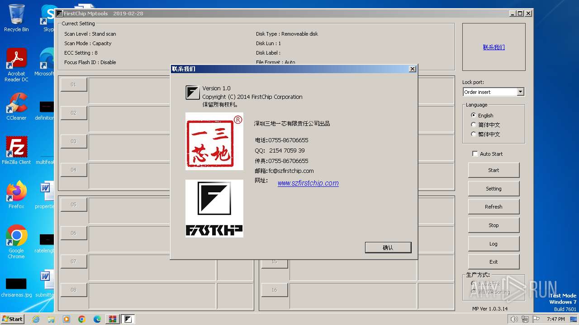This screenshot has height=325, width=579.
Task: Click the FirstChip Mptools taskbar item
Action: 128,319
